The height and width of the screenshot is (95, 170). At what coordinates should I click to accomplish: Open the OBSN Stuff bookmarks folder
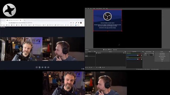tap(50, 25)
